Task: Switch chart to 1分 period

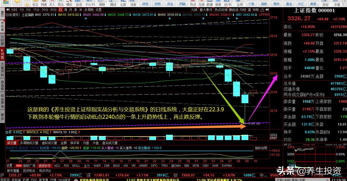Action: pos(22,10)
